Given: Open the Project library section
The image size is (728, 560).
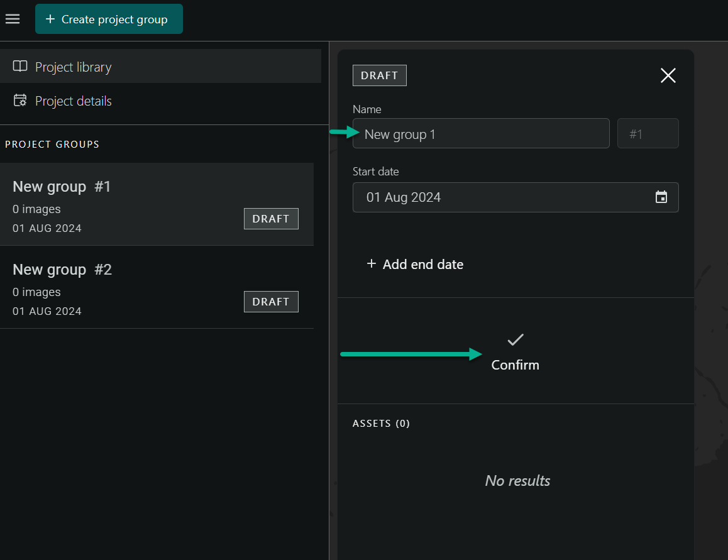Looking at the screenshot, I should [x=73, y=67].
